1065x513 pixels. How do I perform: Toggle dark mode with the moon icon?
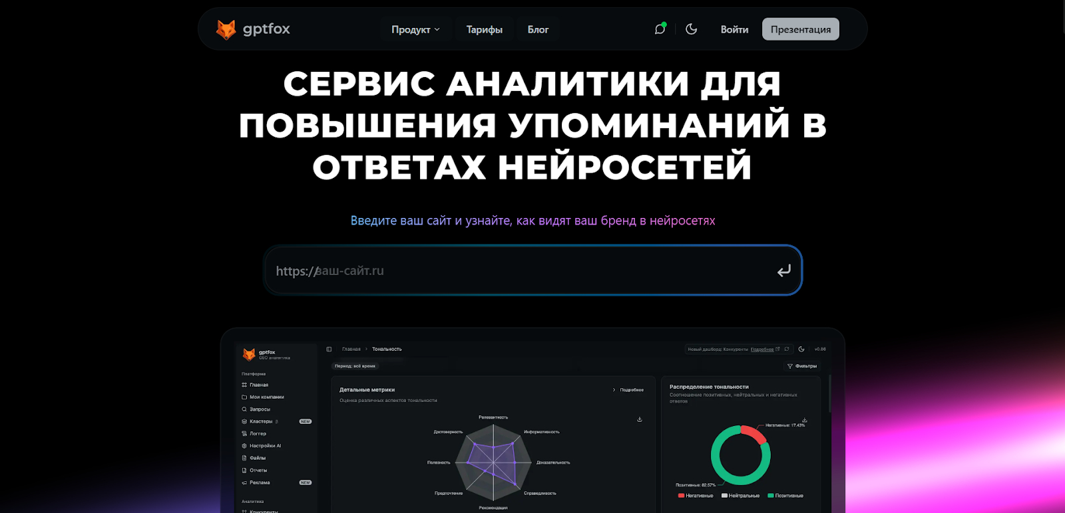[x=692, y=29]
